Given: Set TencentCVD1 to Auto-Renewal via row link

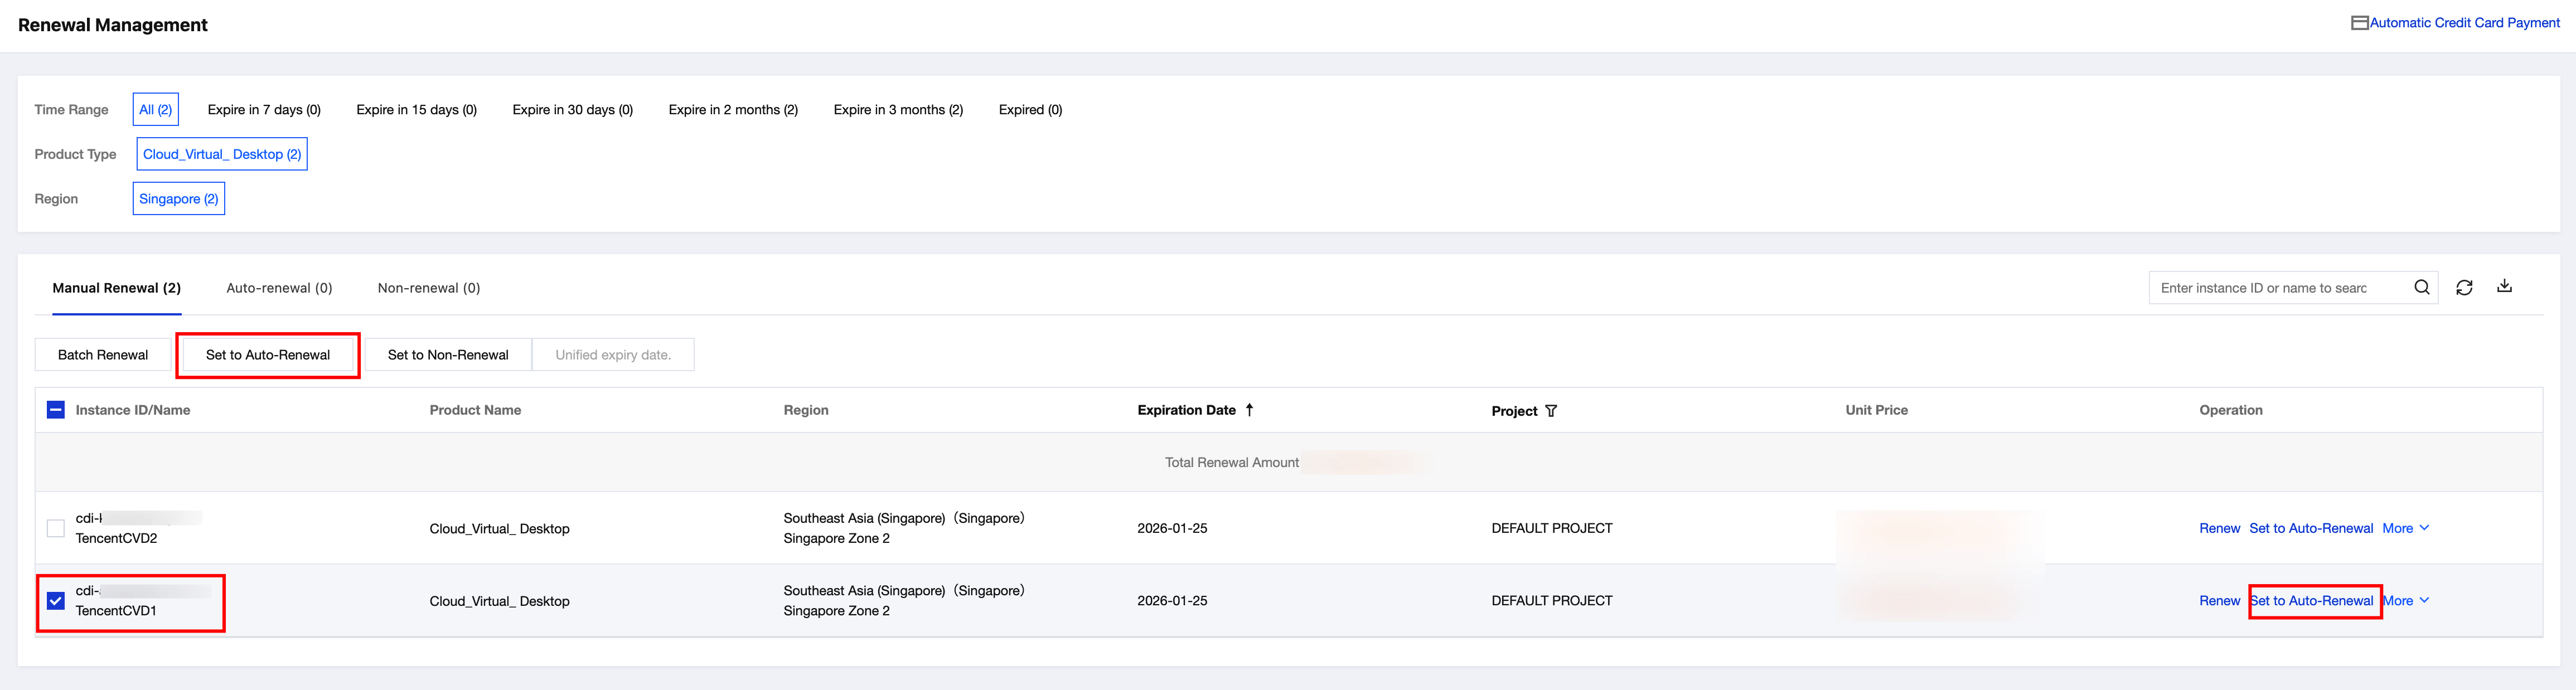Looking at the screenshot, I should [2311, 601].
